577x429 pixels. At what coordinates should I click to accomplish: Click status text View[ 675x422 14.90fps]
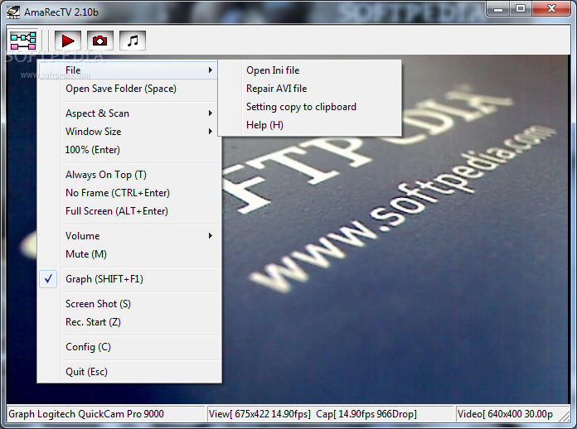(259, 414)
